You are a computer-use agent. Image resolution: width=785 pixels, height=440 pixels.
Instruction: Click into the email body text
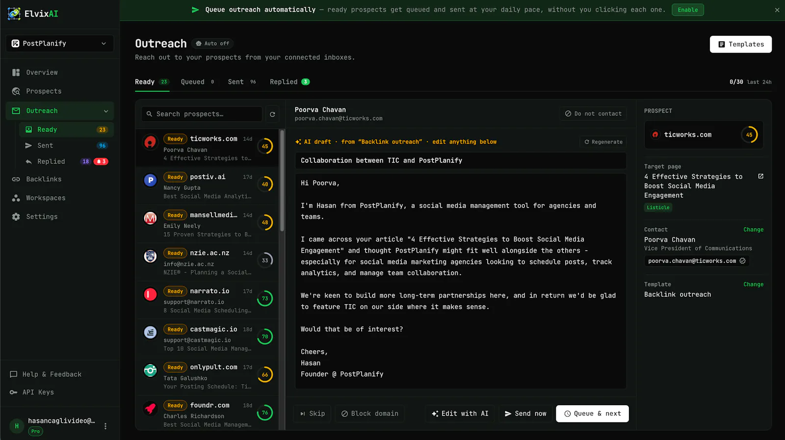(460, 281)
